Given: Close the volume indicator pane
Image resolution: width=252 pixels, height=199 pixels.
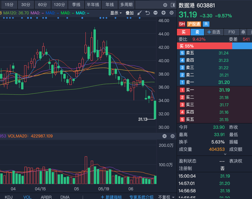Looking at the screenshot, I should point(165,136).
